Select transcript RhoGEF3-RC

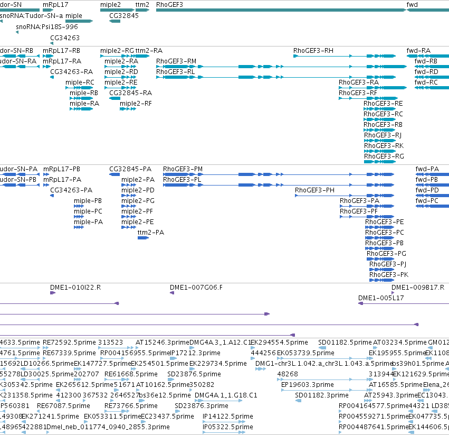(379, 119)
